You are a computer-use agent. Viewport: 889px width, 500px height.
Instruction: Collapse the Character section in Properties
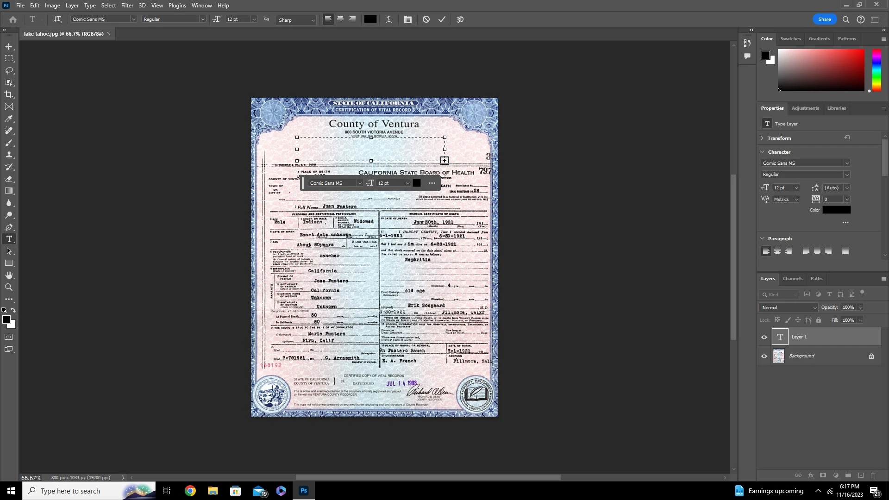click(763, 152)
